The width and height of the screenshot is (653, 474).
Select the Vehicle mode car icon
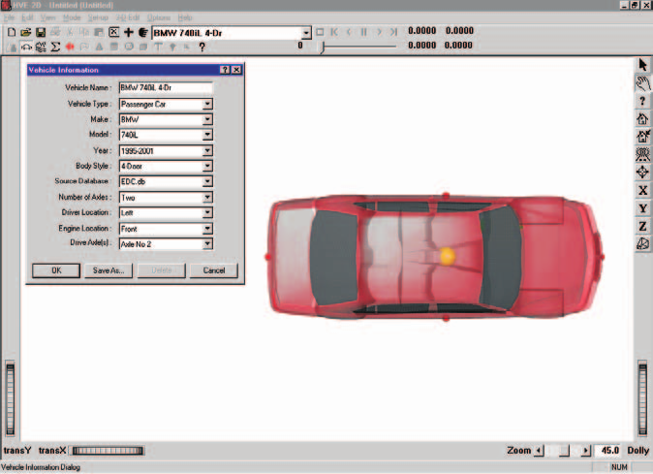coord(26,47)
